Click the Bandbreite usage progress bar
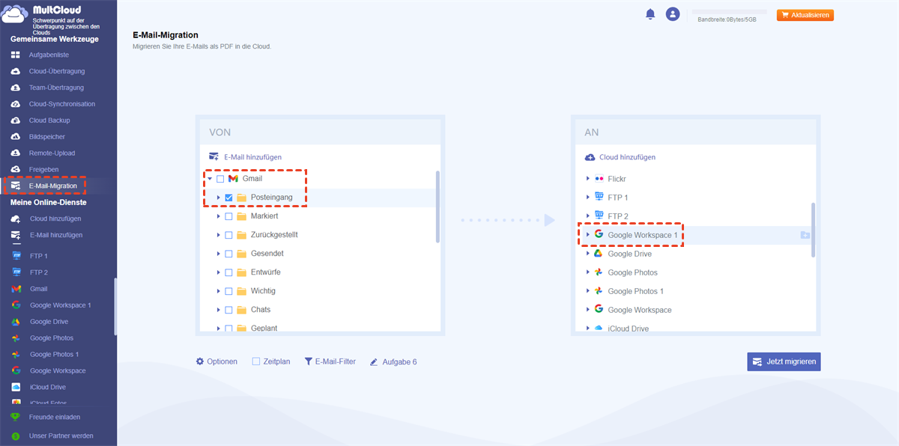This screenshot has width=899, height=446. (x=730, y=12)
